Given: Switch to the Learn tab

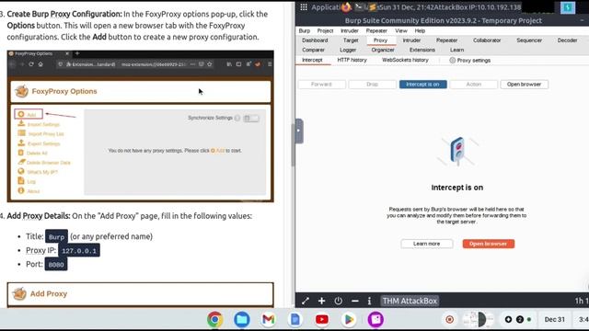Looking at the screenshot, I should click(x=456, y=50).
